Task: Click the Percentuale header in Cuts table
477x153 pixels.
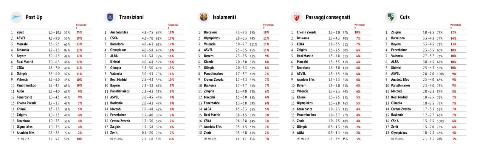Action: tap(456, 26)
